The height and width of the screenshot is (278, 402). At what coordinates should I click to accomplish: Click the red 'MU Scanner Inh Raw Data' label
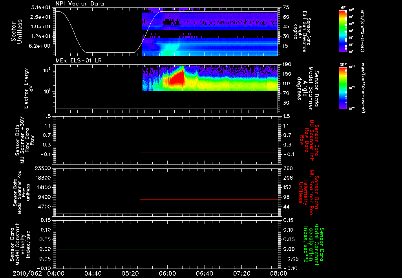pos(309,140)
